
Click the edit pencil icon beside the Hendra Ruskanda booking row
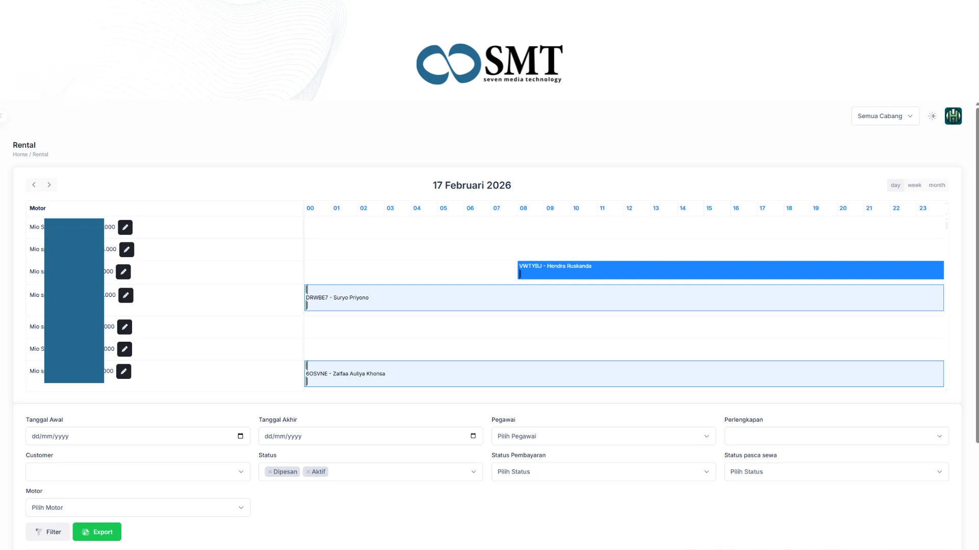click(123, 272)
